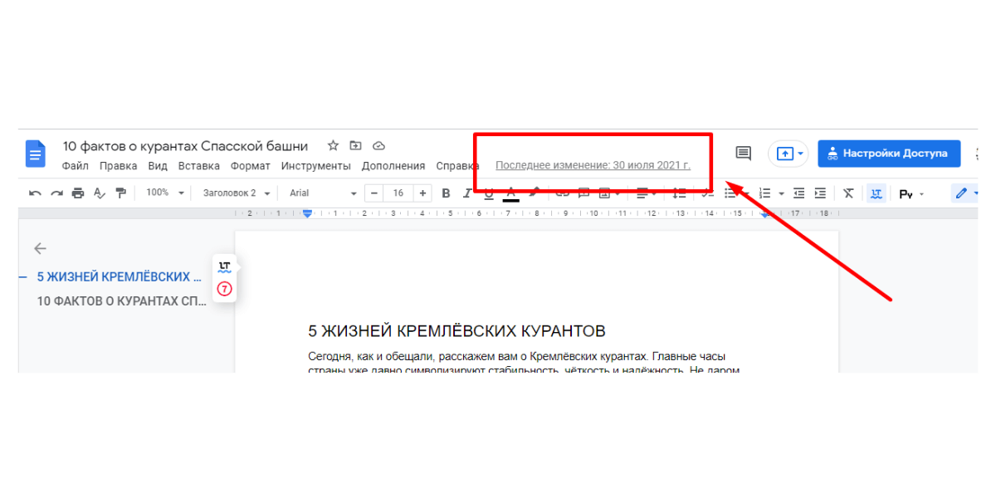This screenshot has height=498, width=996.
Task: Toggle bold formatting
Action: [446, 193]
